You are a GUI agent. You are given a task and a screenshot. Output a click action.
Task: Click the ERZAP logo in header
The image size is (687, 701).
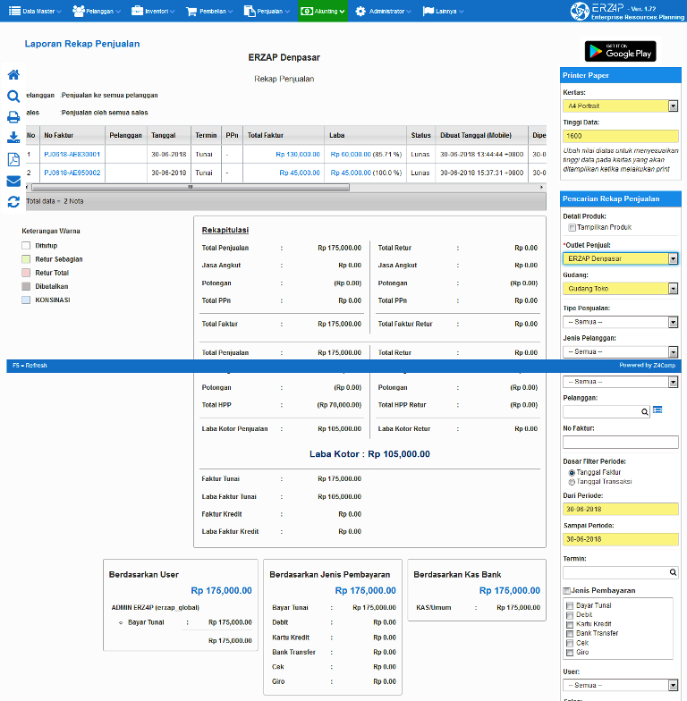pyautogui.click(x=626, y=11)
